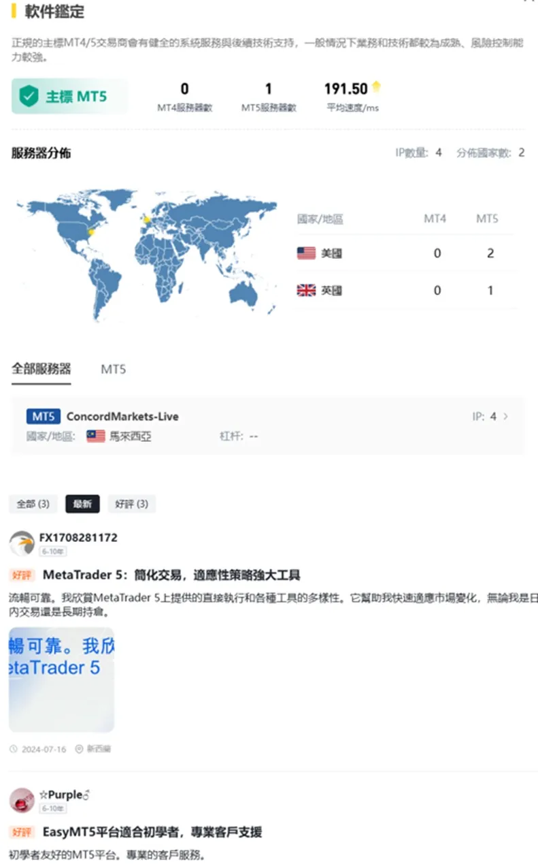Image resolution: width=538 pixels, height=864 pixels.
Task: Switch to the MT5 server tab
Action: (114, 369)
